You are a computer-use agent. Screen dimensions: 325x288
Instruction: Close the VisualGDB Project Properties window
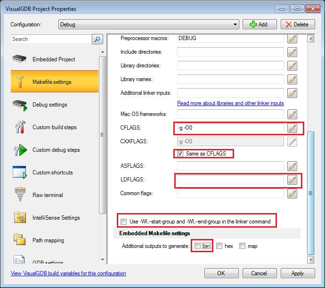313,8
